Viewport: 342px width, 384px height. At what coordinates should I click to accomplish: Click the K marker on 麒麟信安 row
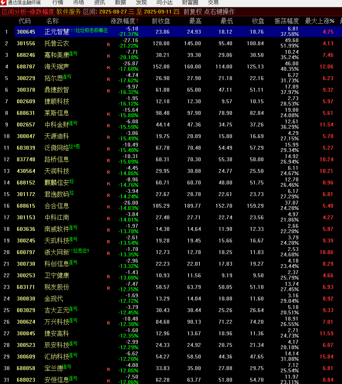coord(108,184)
